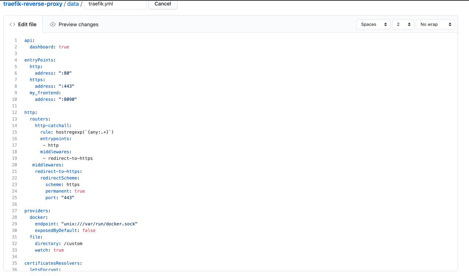This screenshot has width=469, height=276.
Task: Click the 'http-catchall:' line
Action: tap(53, 126)
